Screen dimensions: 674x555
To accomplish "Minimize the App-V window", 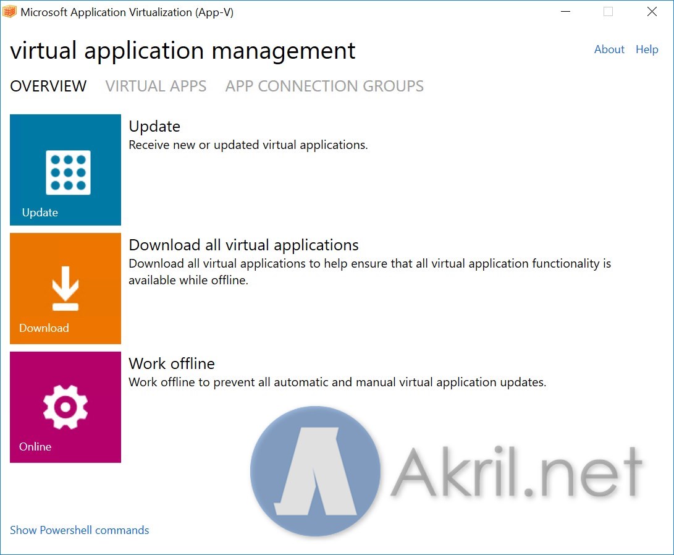I will coord(566,12).
